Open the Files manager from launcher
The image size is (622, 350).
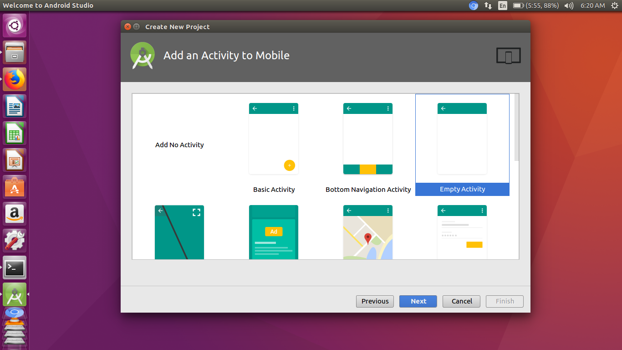[15, 52]
